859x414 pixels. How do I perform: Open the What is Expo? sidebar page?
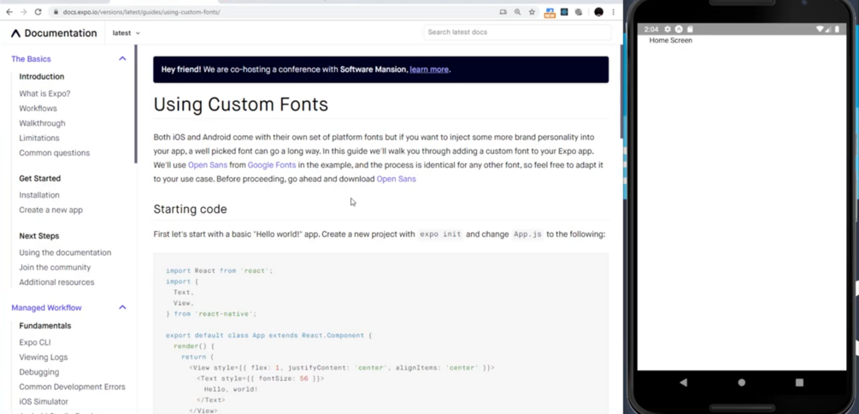(x=45, y=94)
